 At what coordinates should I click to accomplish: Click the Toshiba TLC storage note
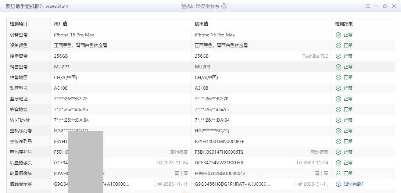[315, 56]
